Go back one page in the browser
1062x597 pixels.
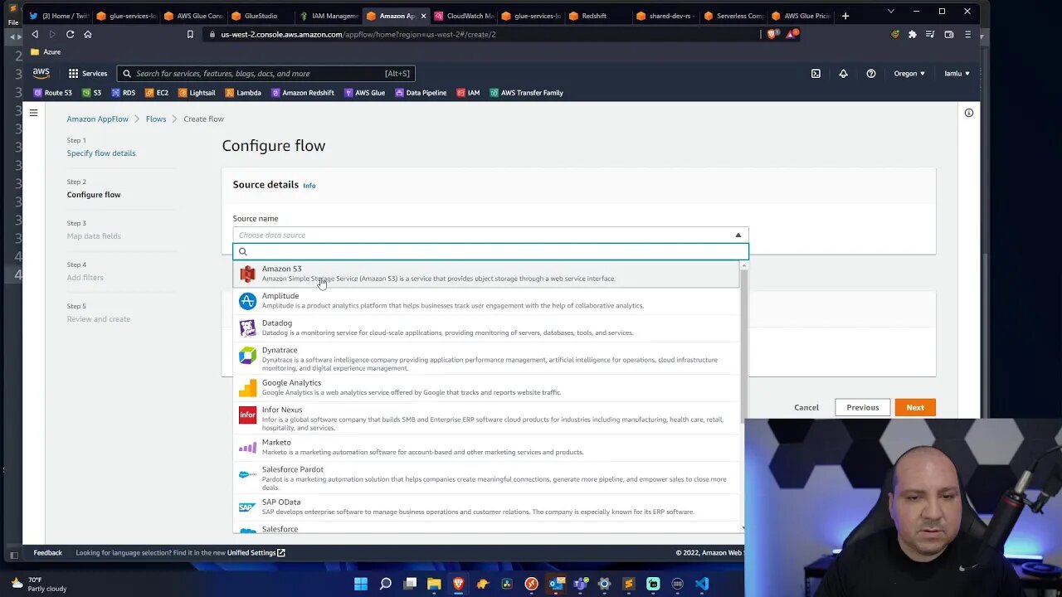tap(35, 34)
